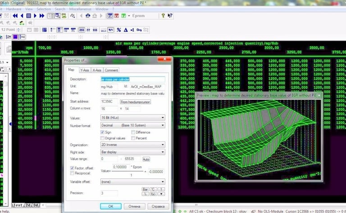Toggle the Factor, offset checkbox

[x=72, y=168]
